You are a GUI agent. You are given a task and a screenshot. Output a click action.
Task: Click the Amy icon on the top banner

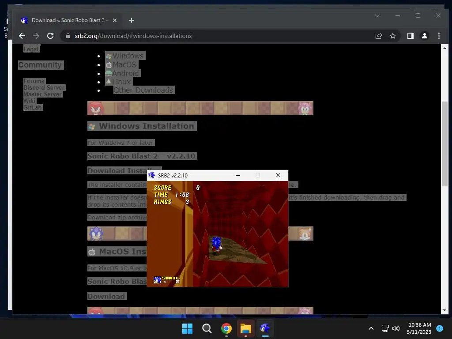[305, 108]
